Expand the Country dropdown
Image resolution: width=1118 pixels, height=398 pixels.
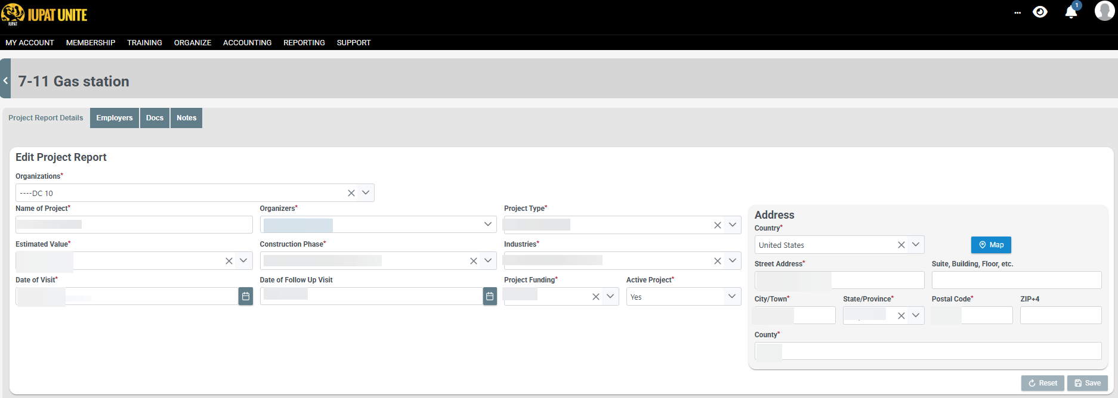coord(916,244)
